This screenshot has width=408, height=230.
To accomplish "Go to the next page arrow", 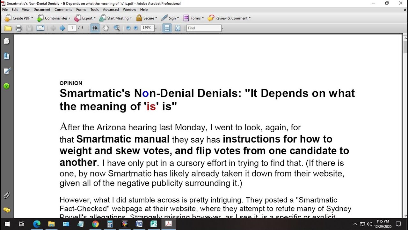I will (x=62, y=28).
